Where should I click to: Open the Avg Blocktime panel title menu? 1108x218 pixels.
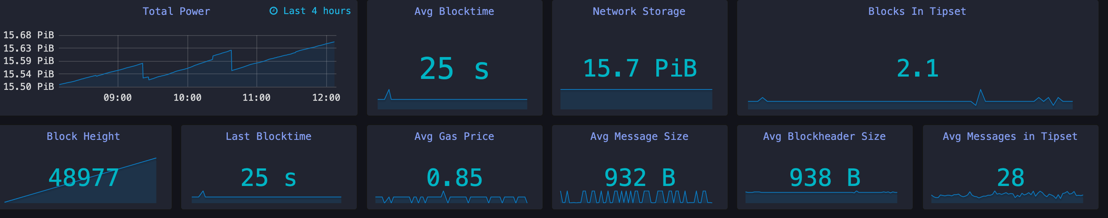tap(454, 12)
